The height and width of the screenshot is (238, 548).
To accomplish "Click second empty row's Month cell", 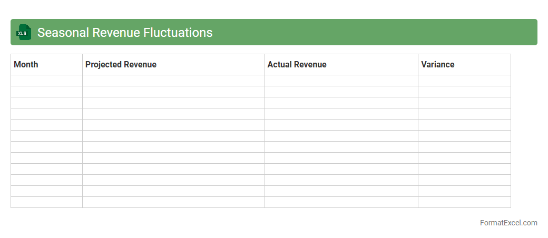I will [x=46, y=92].
